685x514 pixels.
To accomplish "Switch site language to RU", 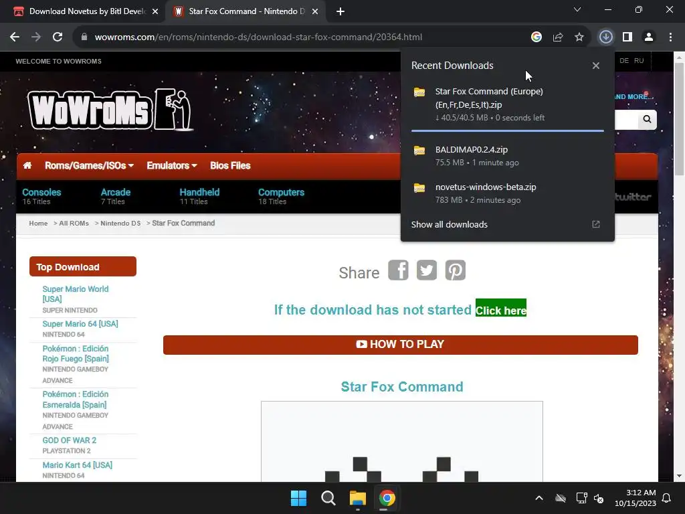I will coord(639,61).
